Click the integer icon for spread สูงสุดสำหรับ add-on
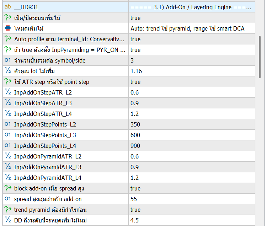The width and height of the screenshot is (267, 226). coord(7,199)
